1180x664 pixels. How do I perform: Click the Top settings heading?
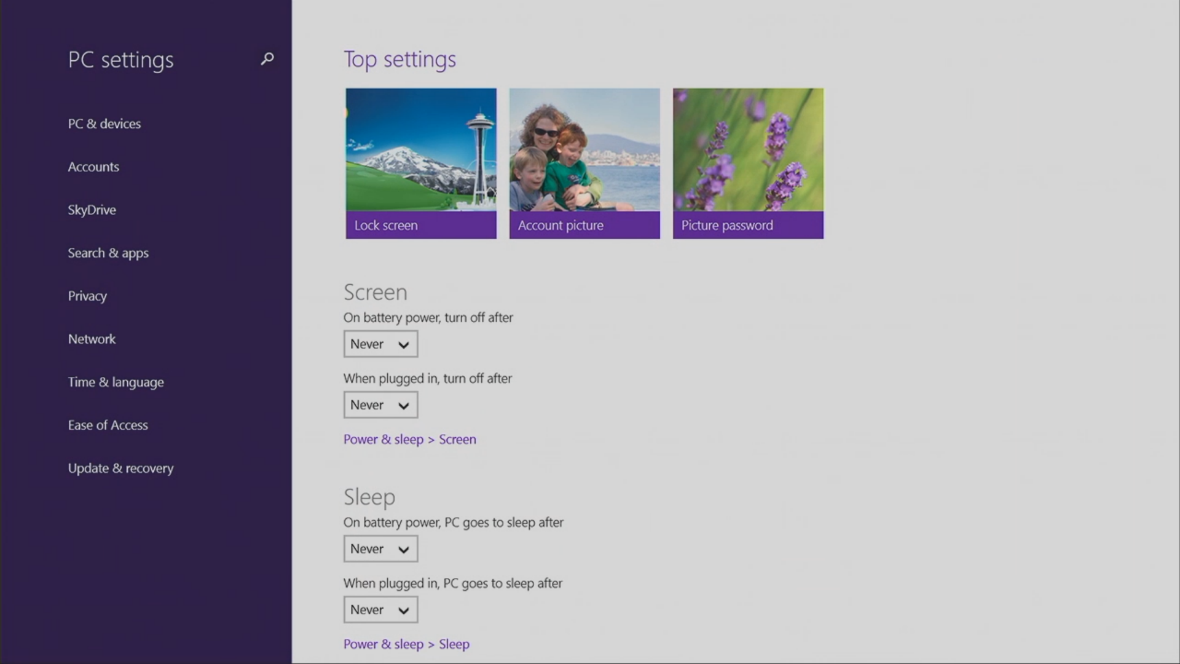(399, 60)
